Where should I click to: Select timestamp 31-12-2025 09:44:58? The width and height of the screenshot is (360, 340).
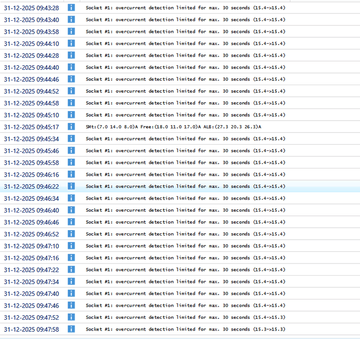31,104
